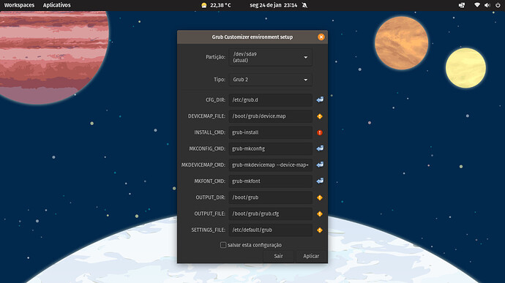Click the status icon next to MKFONT_CMD
505x283 pixels.
point(320,181)
